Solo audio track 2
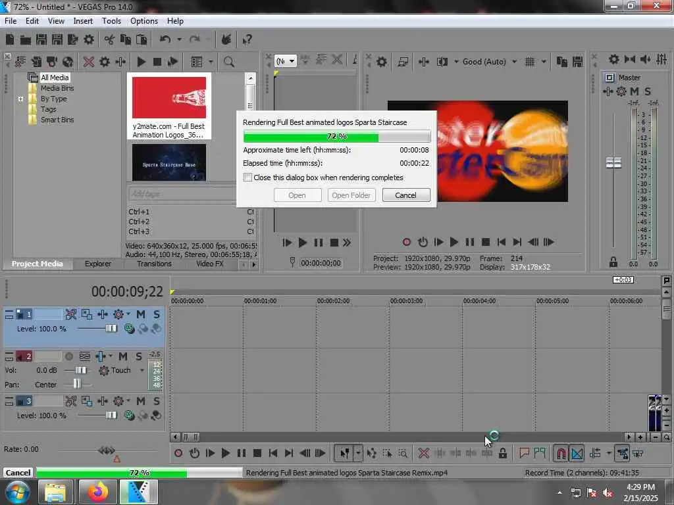674x505 pixels. [139, 356]
